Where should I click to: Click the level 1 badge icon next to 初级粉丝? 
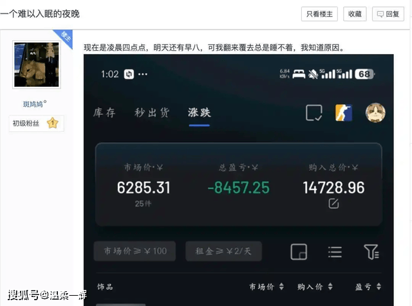click(52, 123)
